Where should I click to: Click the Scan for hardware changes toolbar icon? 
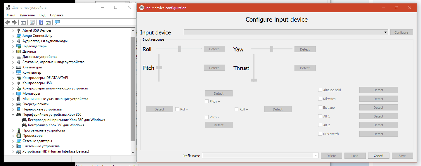tap(57, 23)
